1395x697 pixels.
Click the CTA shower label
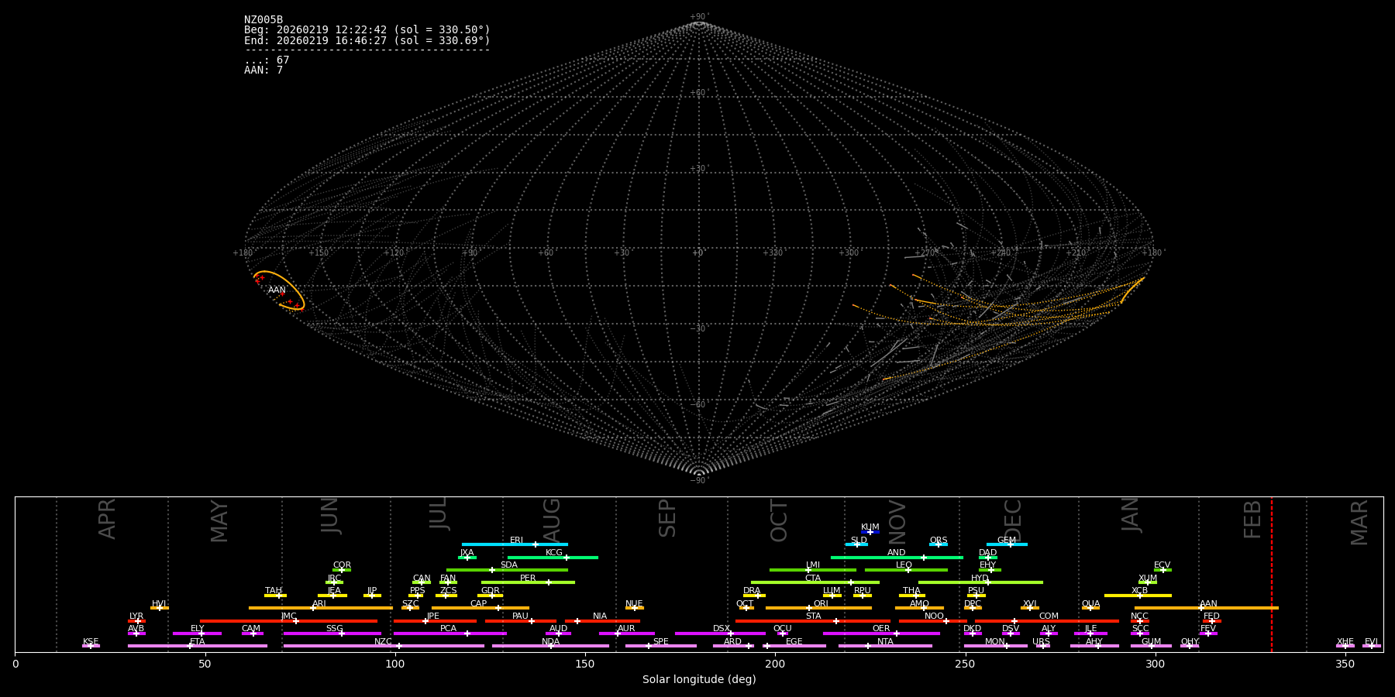tap(812, 579)
